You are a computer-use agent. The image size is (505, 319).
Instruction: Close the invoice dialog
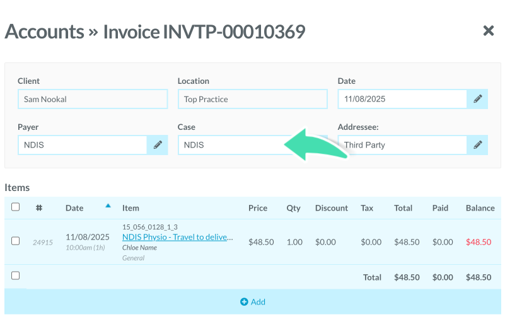[488, 31]
